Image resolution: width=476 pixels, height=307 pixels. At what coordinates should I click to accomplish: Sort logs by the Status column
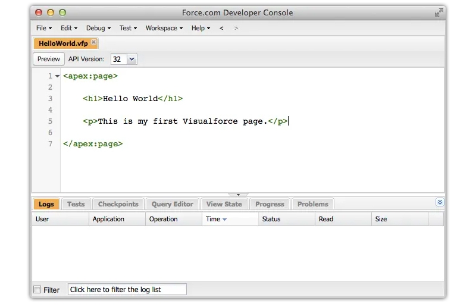(x=287, y=219)
